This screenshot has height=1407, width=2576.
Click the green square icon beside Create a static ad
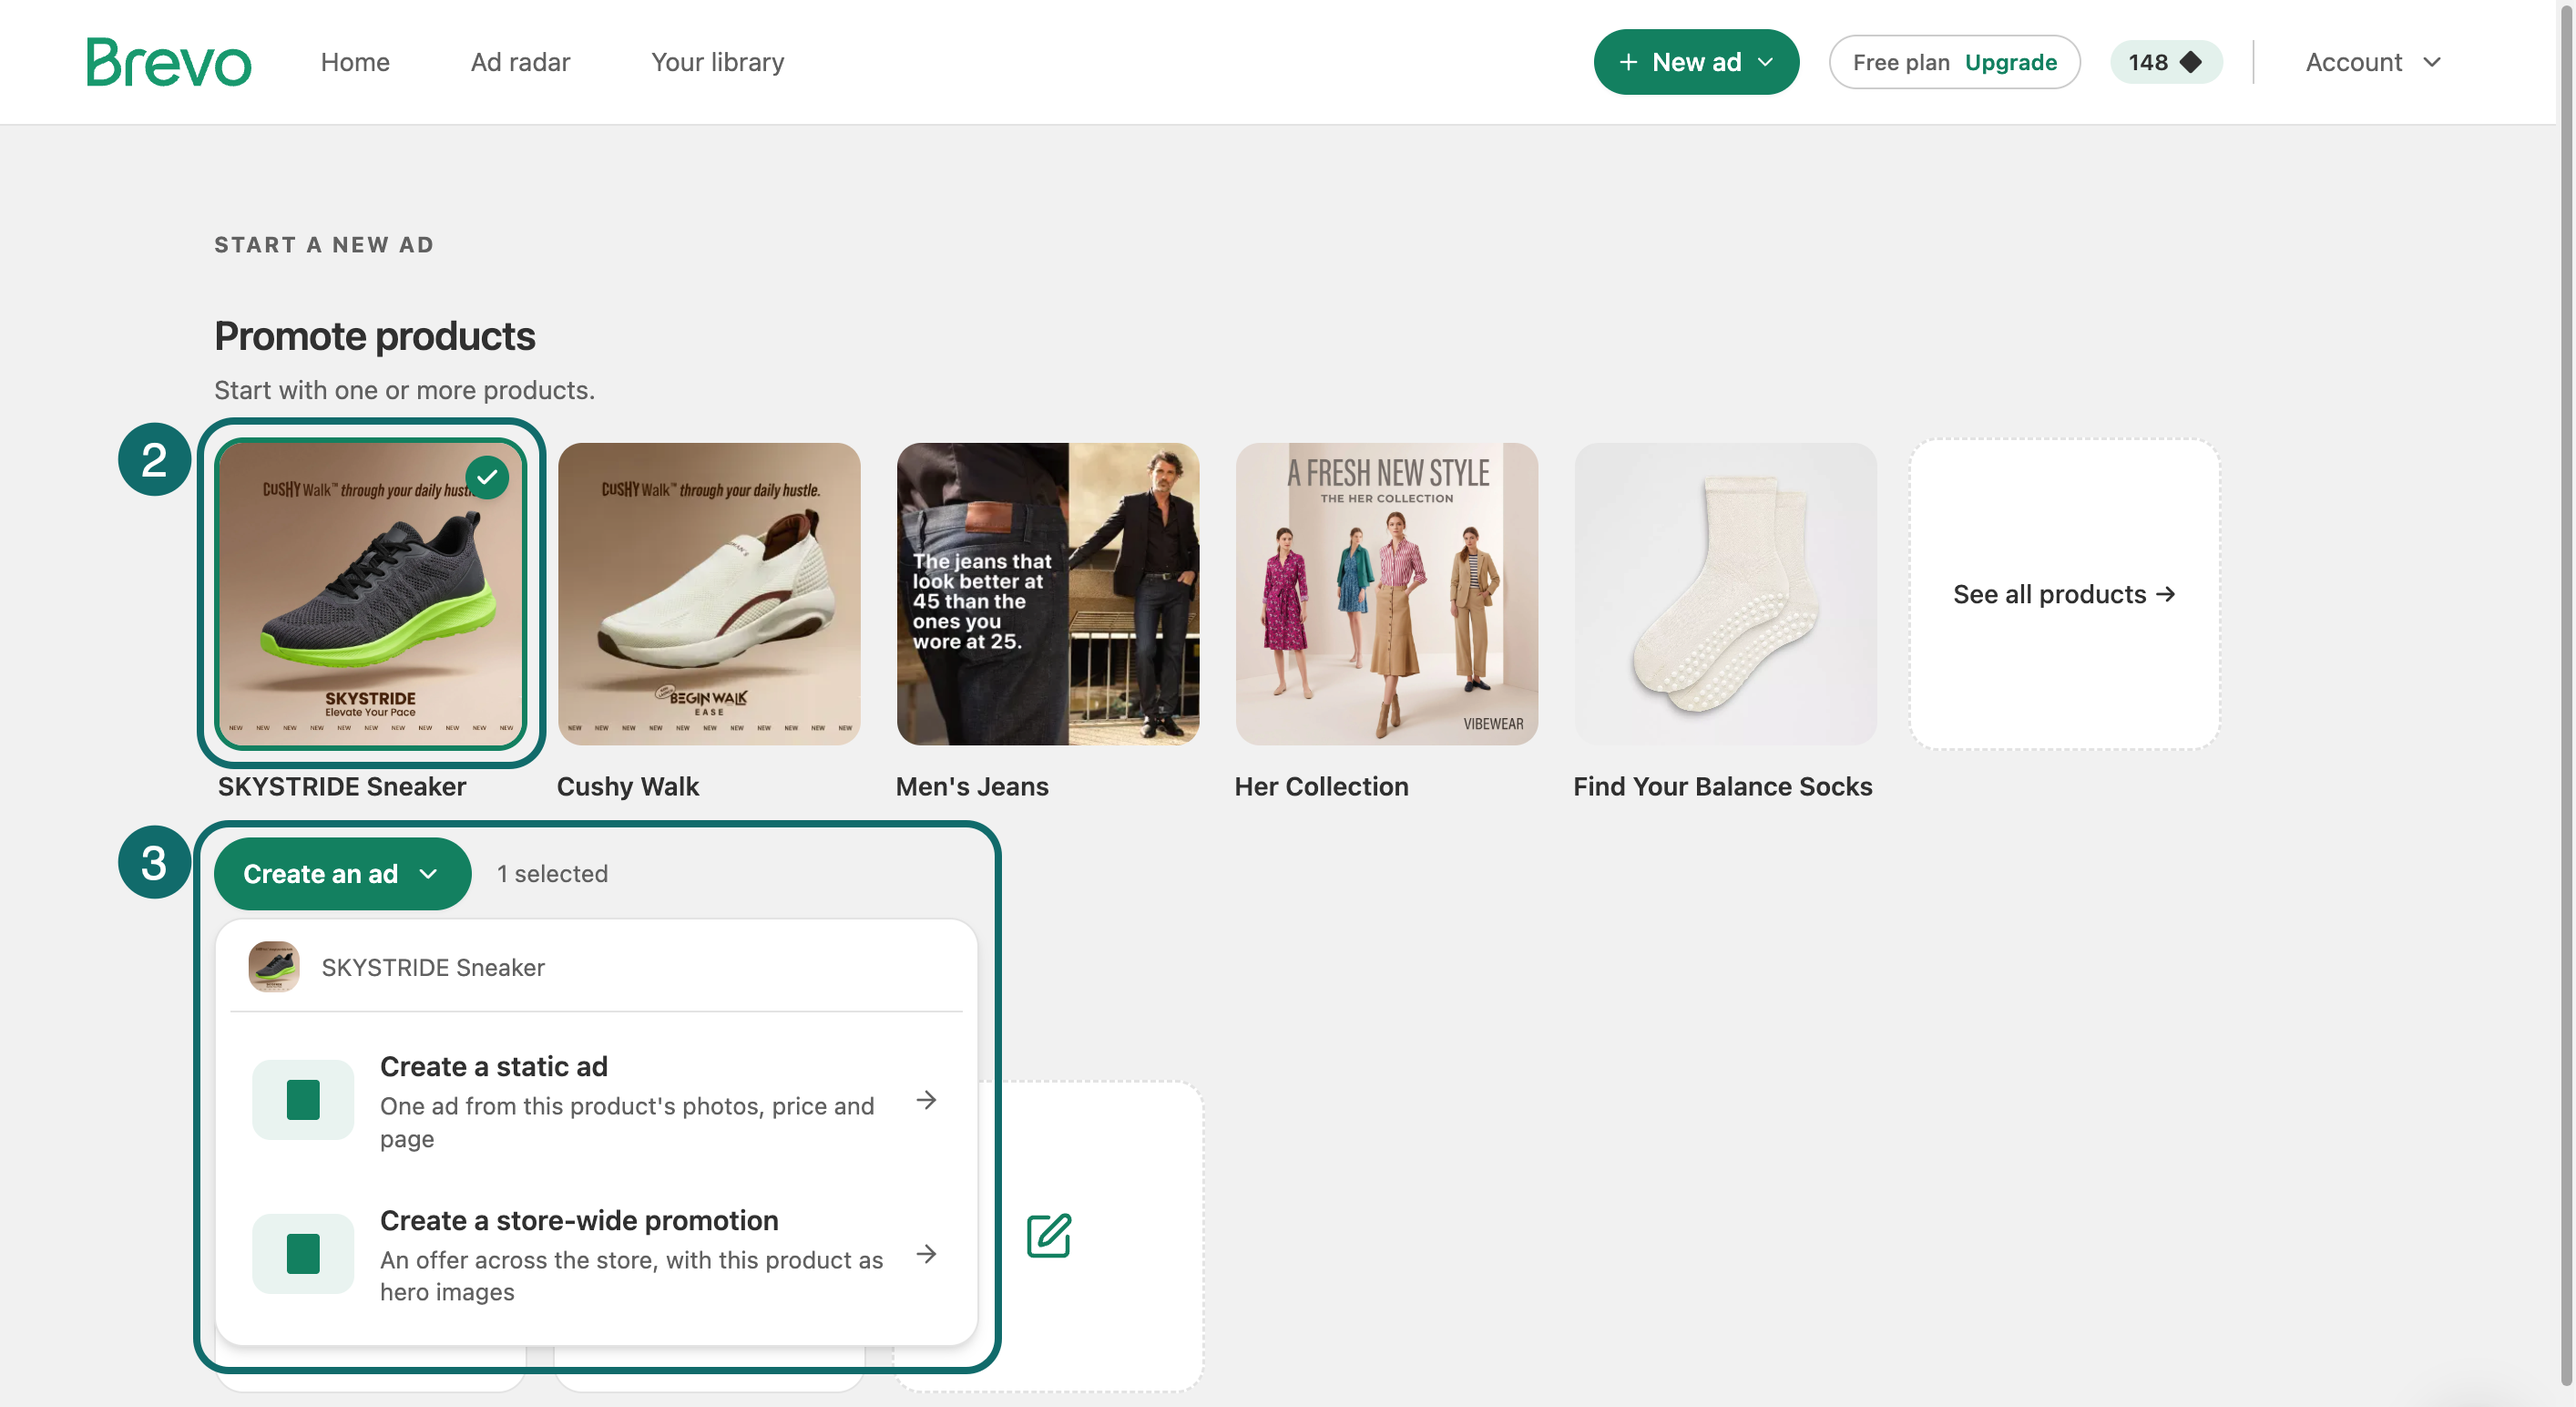pos(303,1100)
